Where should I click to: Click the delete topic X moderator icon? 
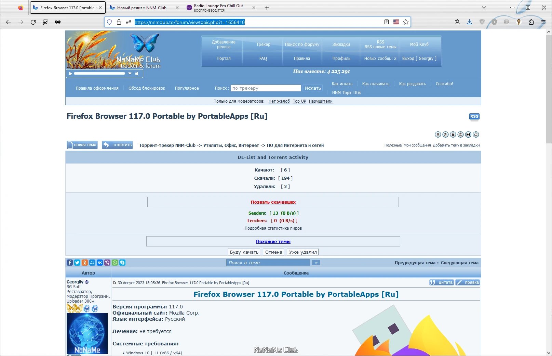(x=438, y=135)
